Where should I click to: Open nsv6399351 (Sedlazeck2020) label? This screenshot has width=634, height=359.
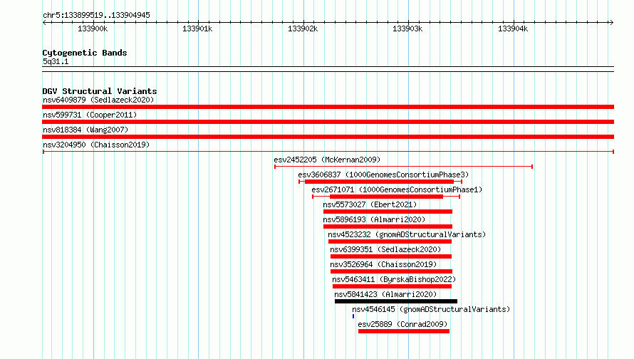385,249
